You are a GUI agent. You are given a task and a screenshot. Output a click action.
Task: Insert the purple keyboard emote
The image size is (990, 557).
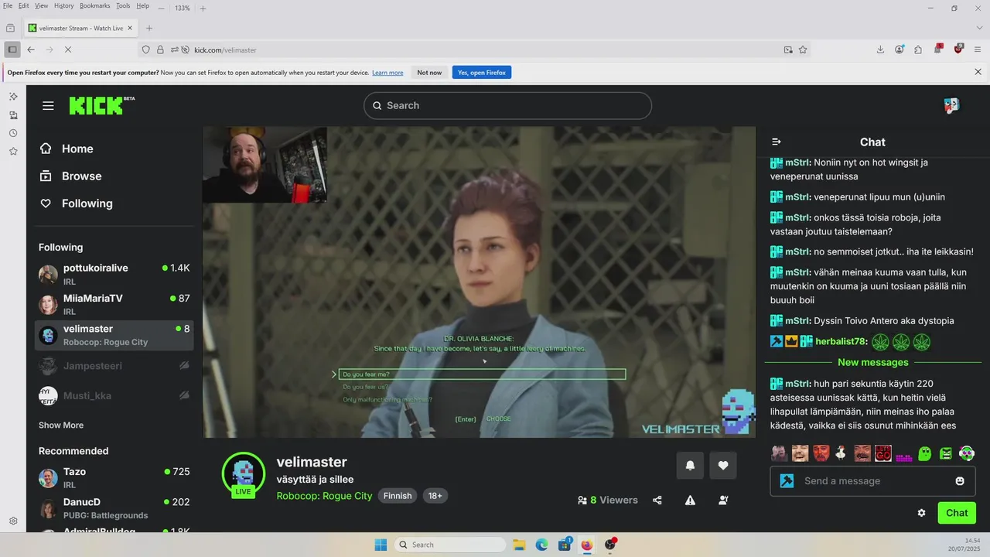[904, 456]
